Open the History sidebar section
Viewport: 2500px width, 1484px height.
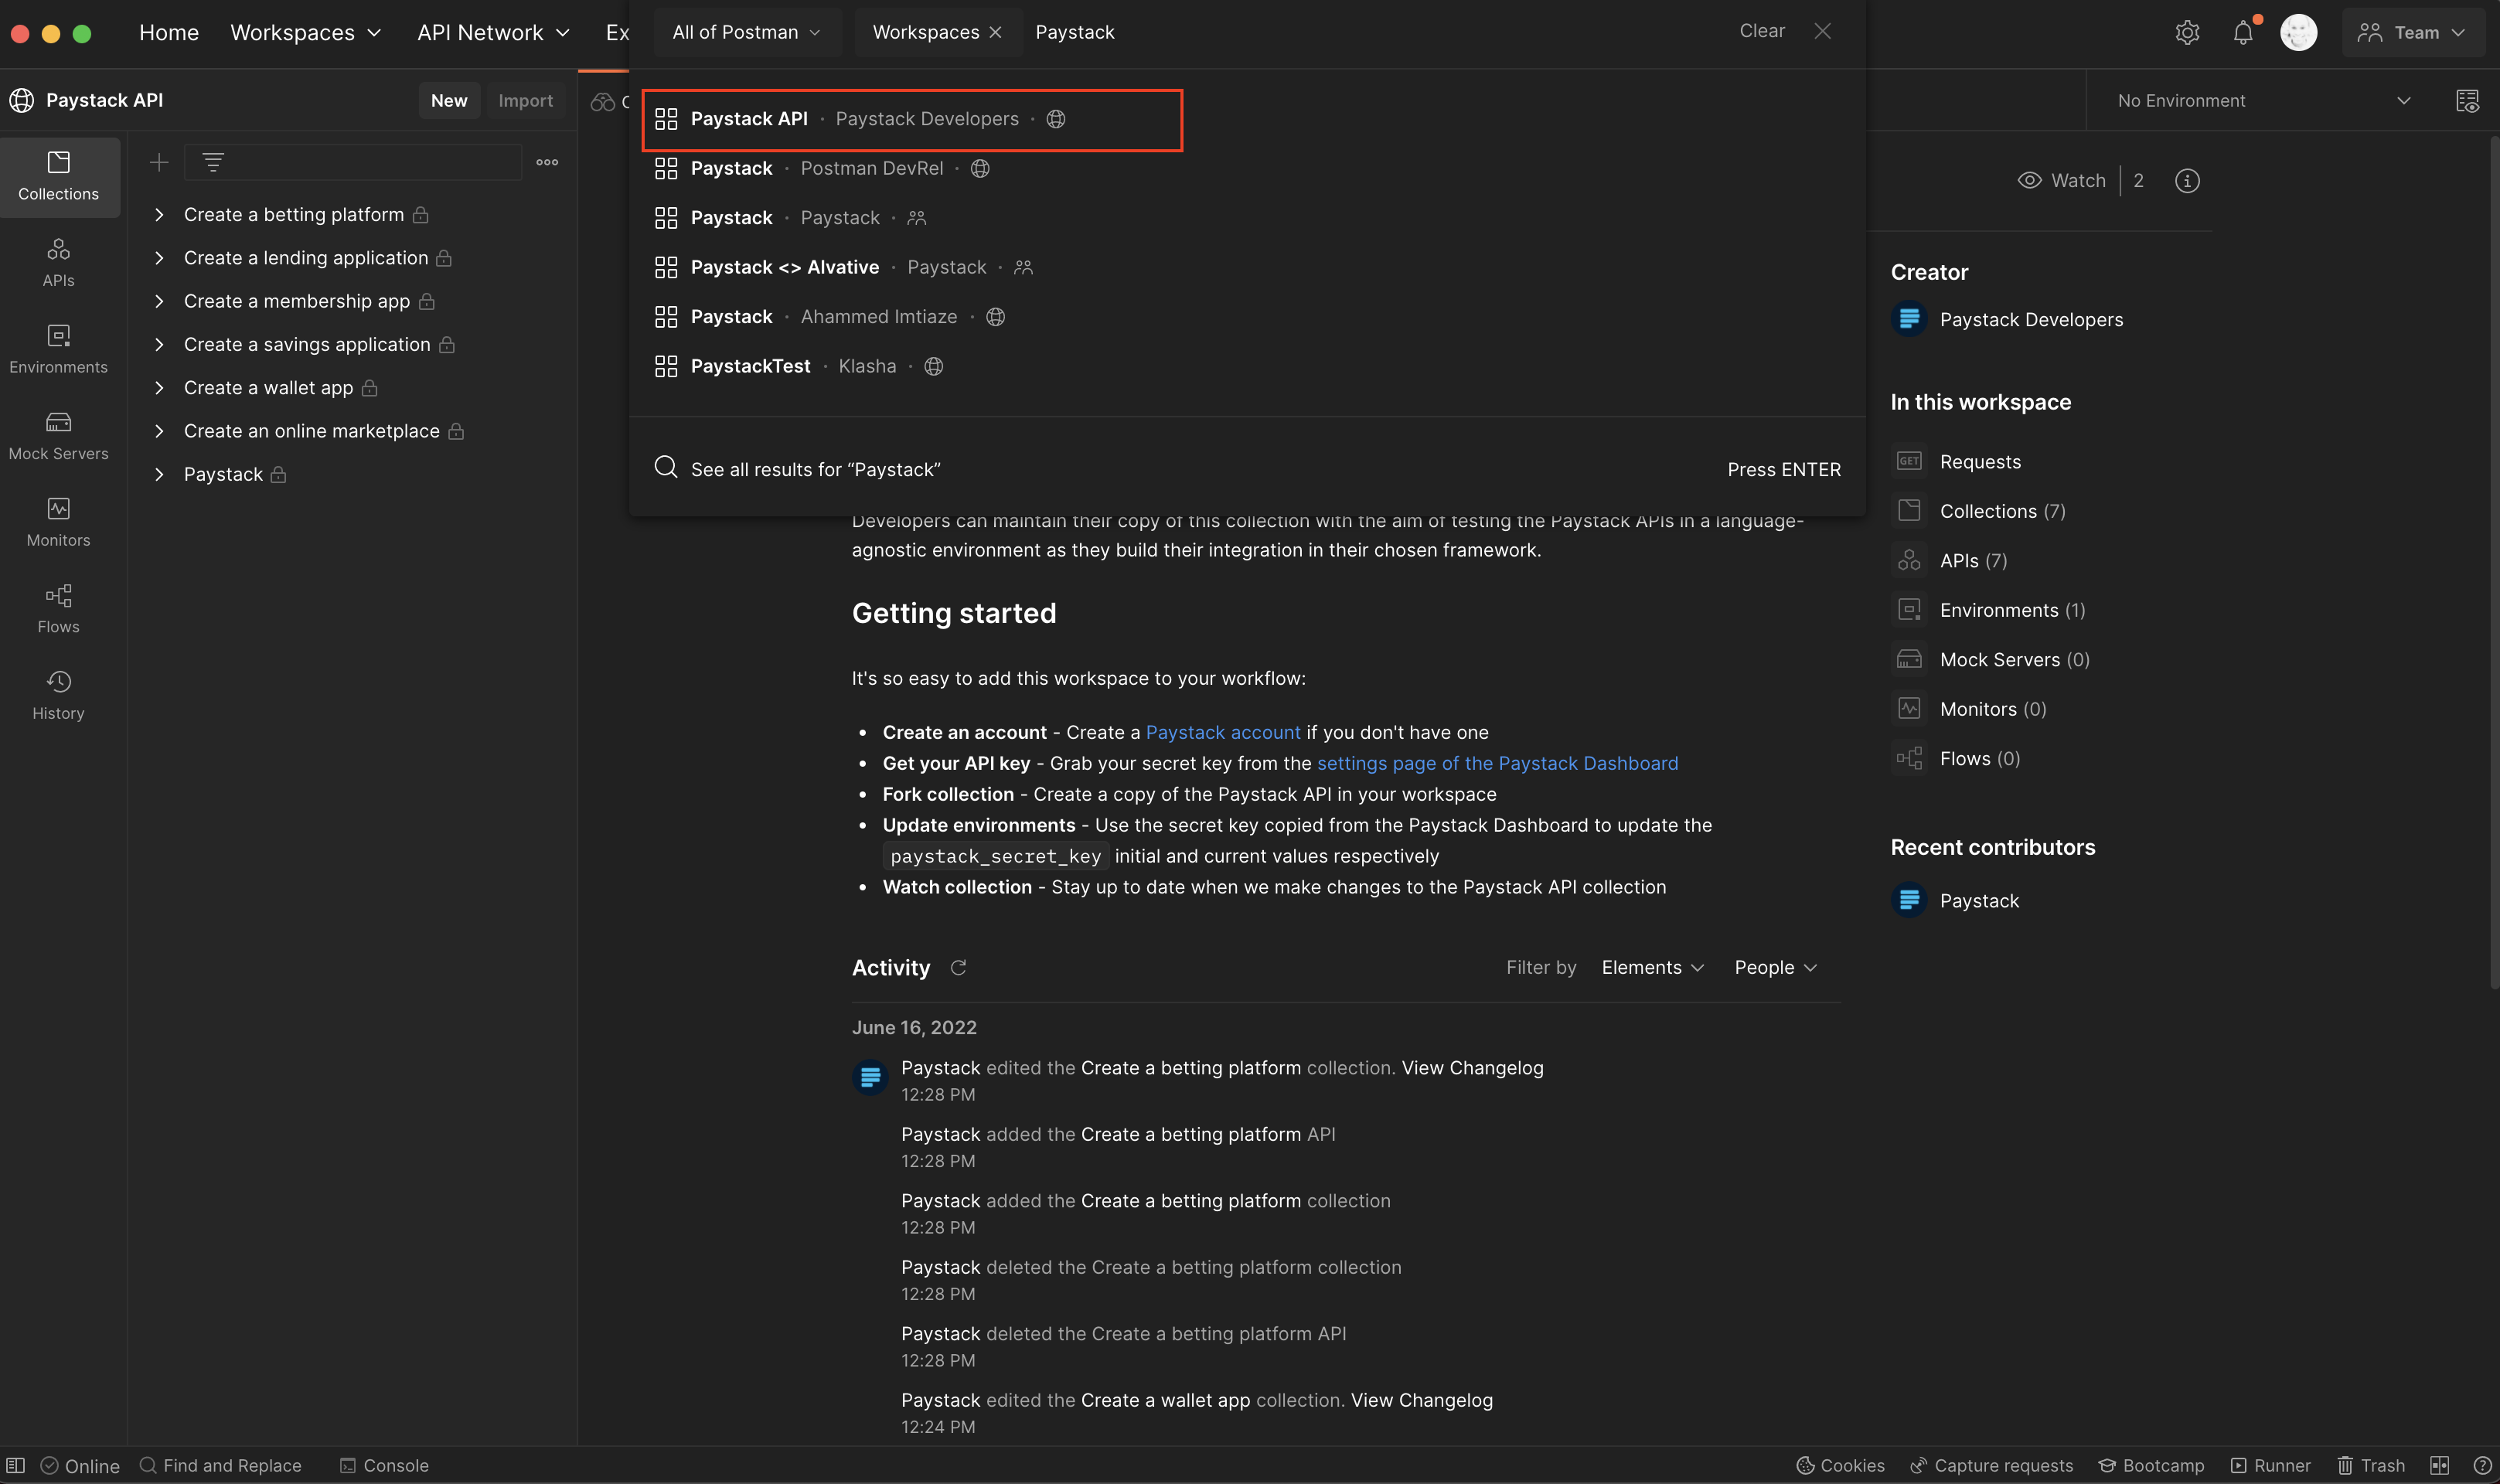59,696
